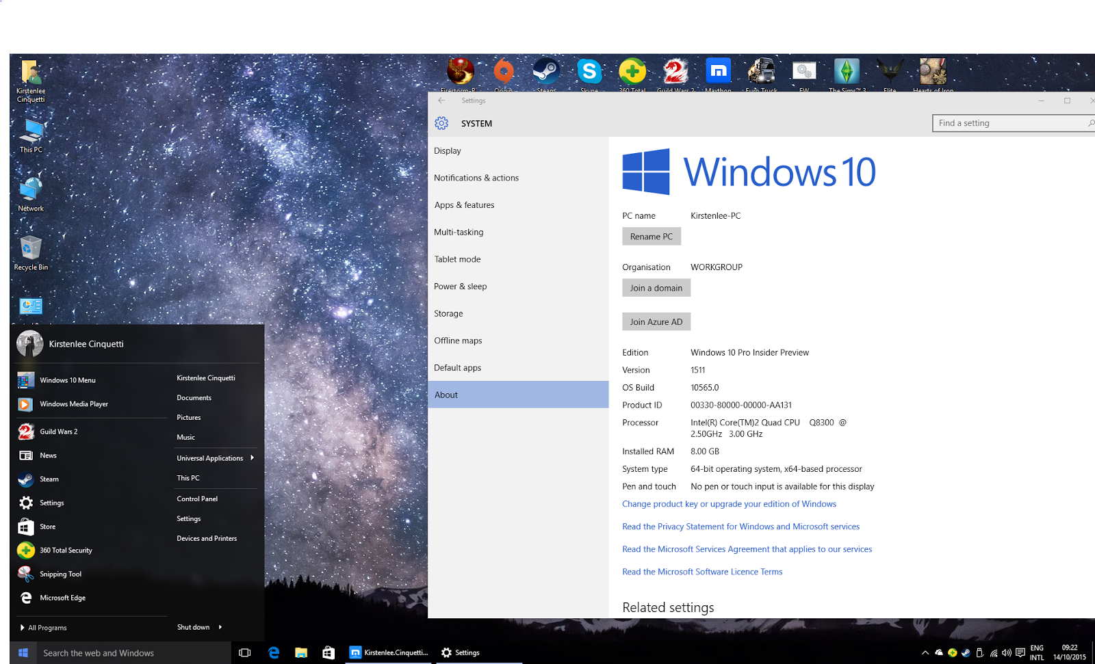Image resolution: width=1095 pixels, height=664 pixels.
Task: Open volume control in the system tray
Action: [1006, 652]
